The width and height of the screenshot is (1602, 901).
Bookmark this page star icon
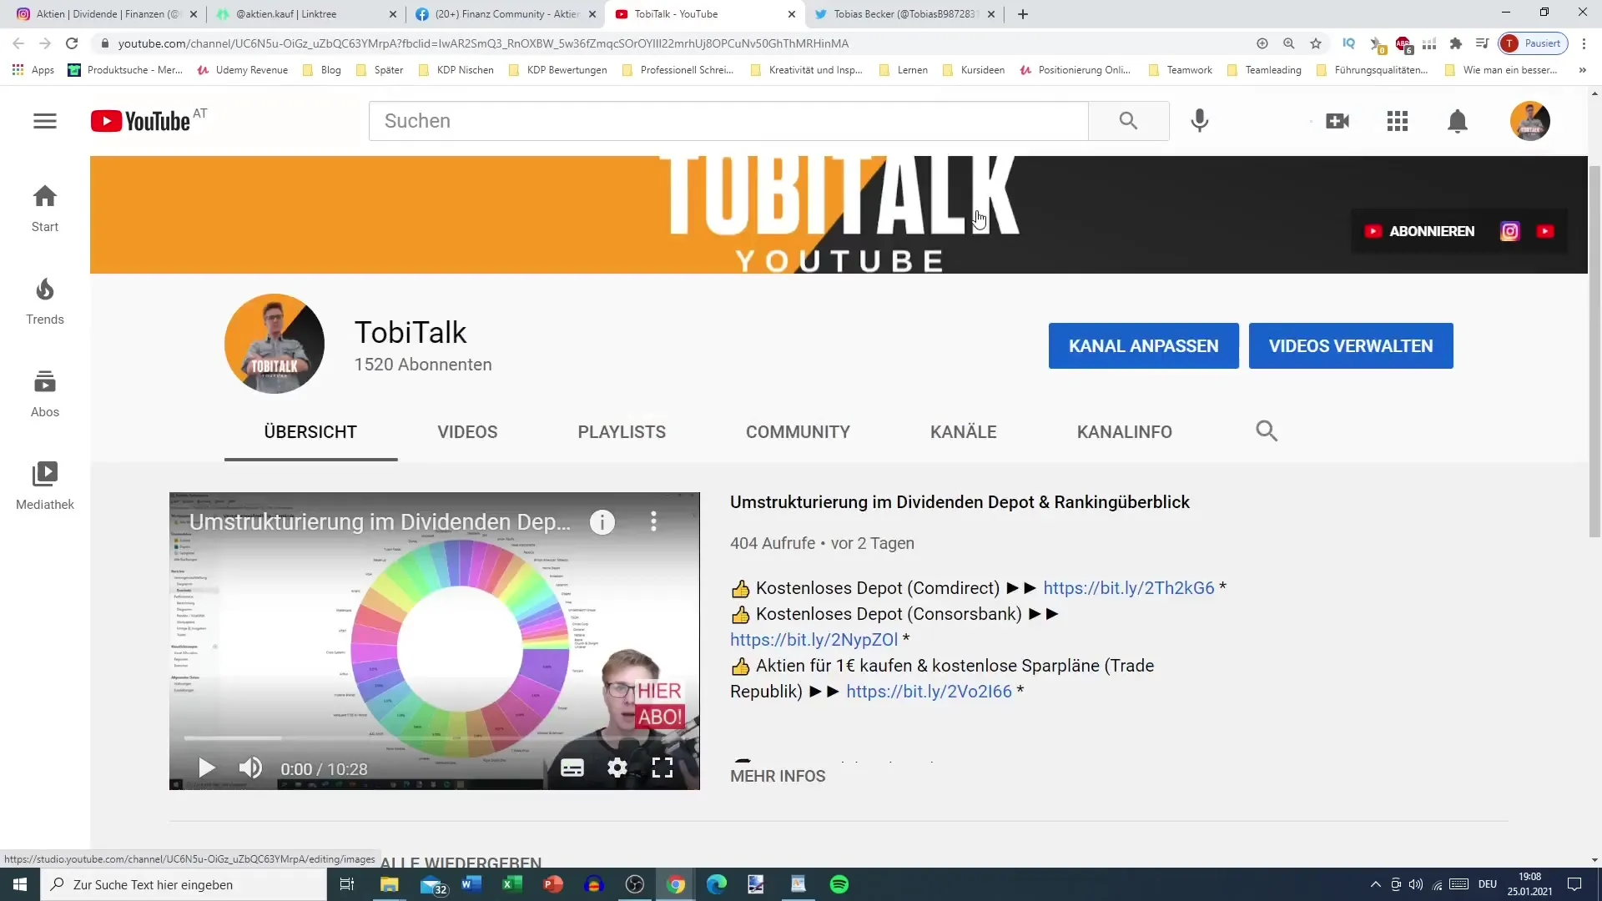[x=1316, y=43]
